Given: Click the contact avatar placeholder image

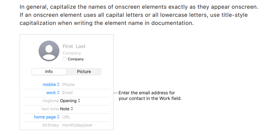Looking at the screenshot, I should (x=49, y=51).
